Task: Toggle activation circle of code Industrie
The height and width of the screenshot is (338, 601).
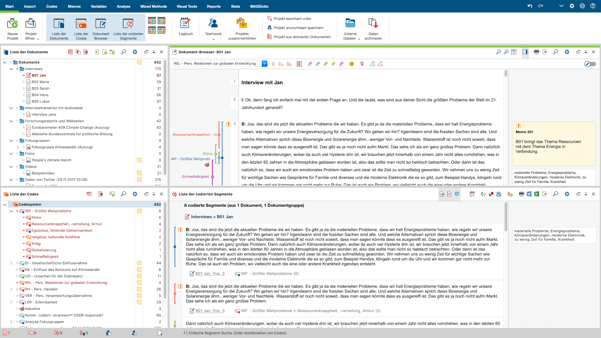Action: [x=17, y=309]
